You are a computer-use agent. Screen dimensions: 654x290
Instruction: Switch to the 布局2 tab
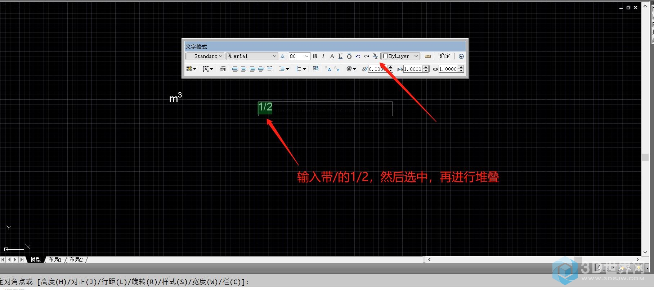pyautogui.click(x=76, y=259)
